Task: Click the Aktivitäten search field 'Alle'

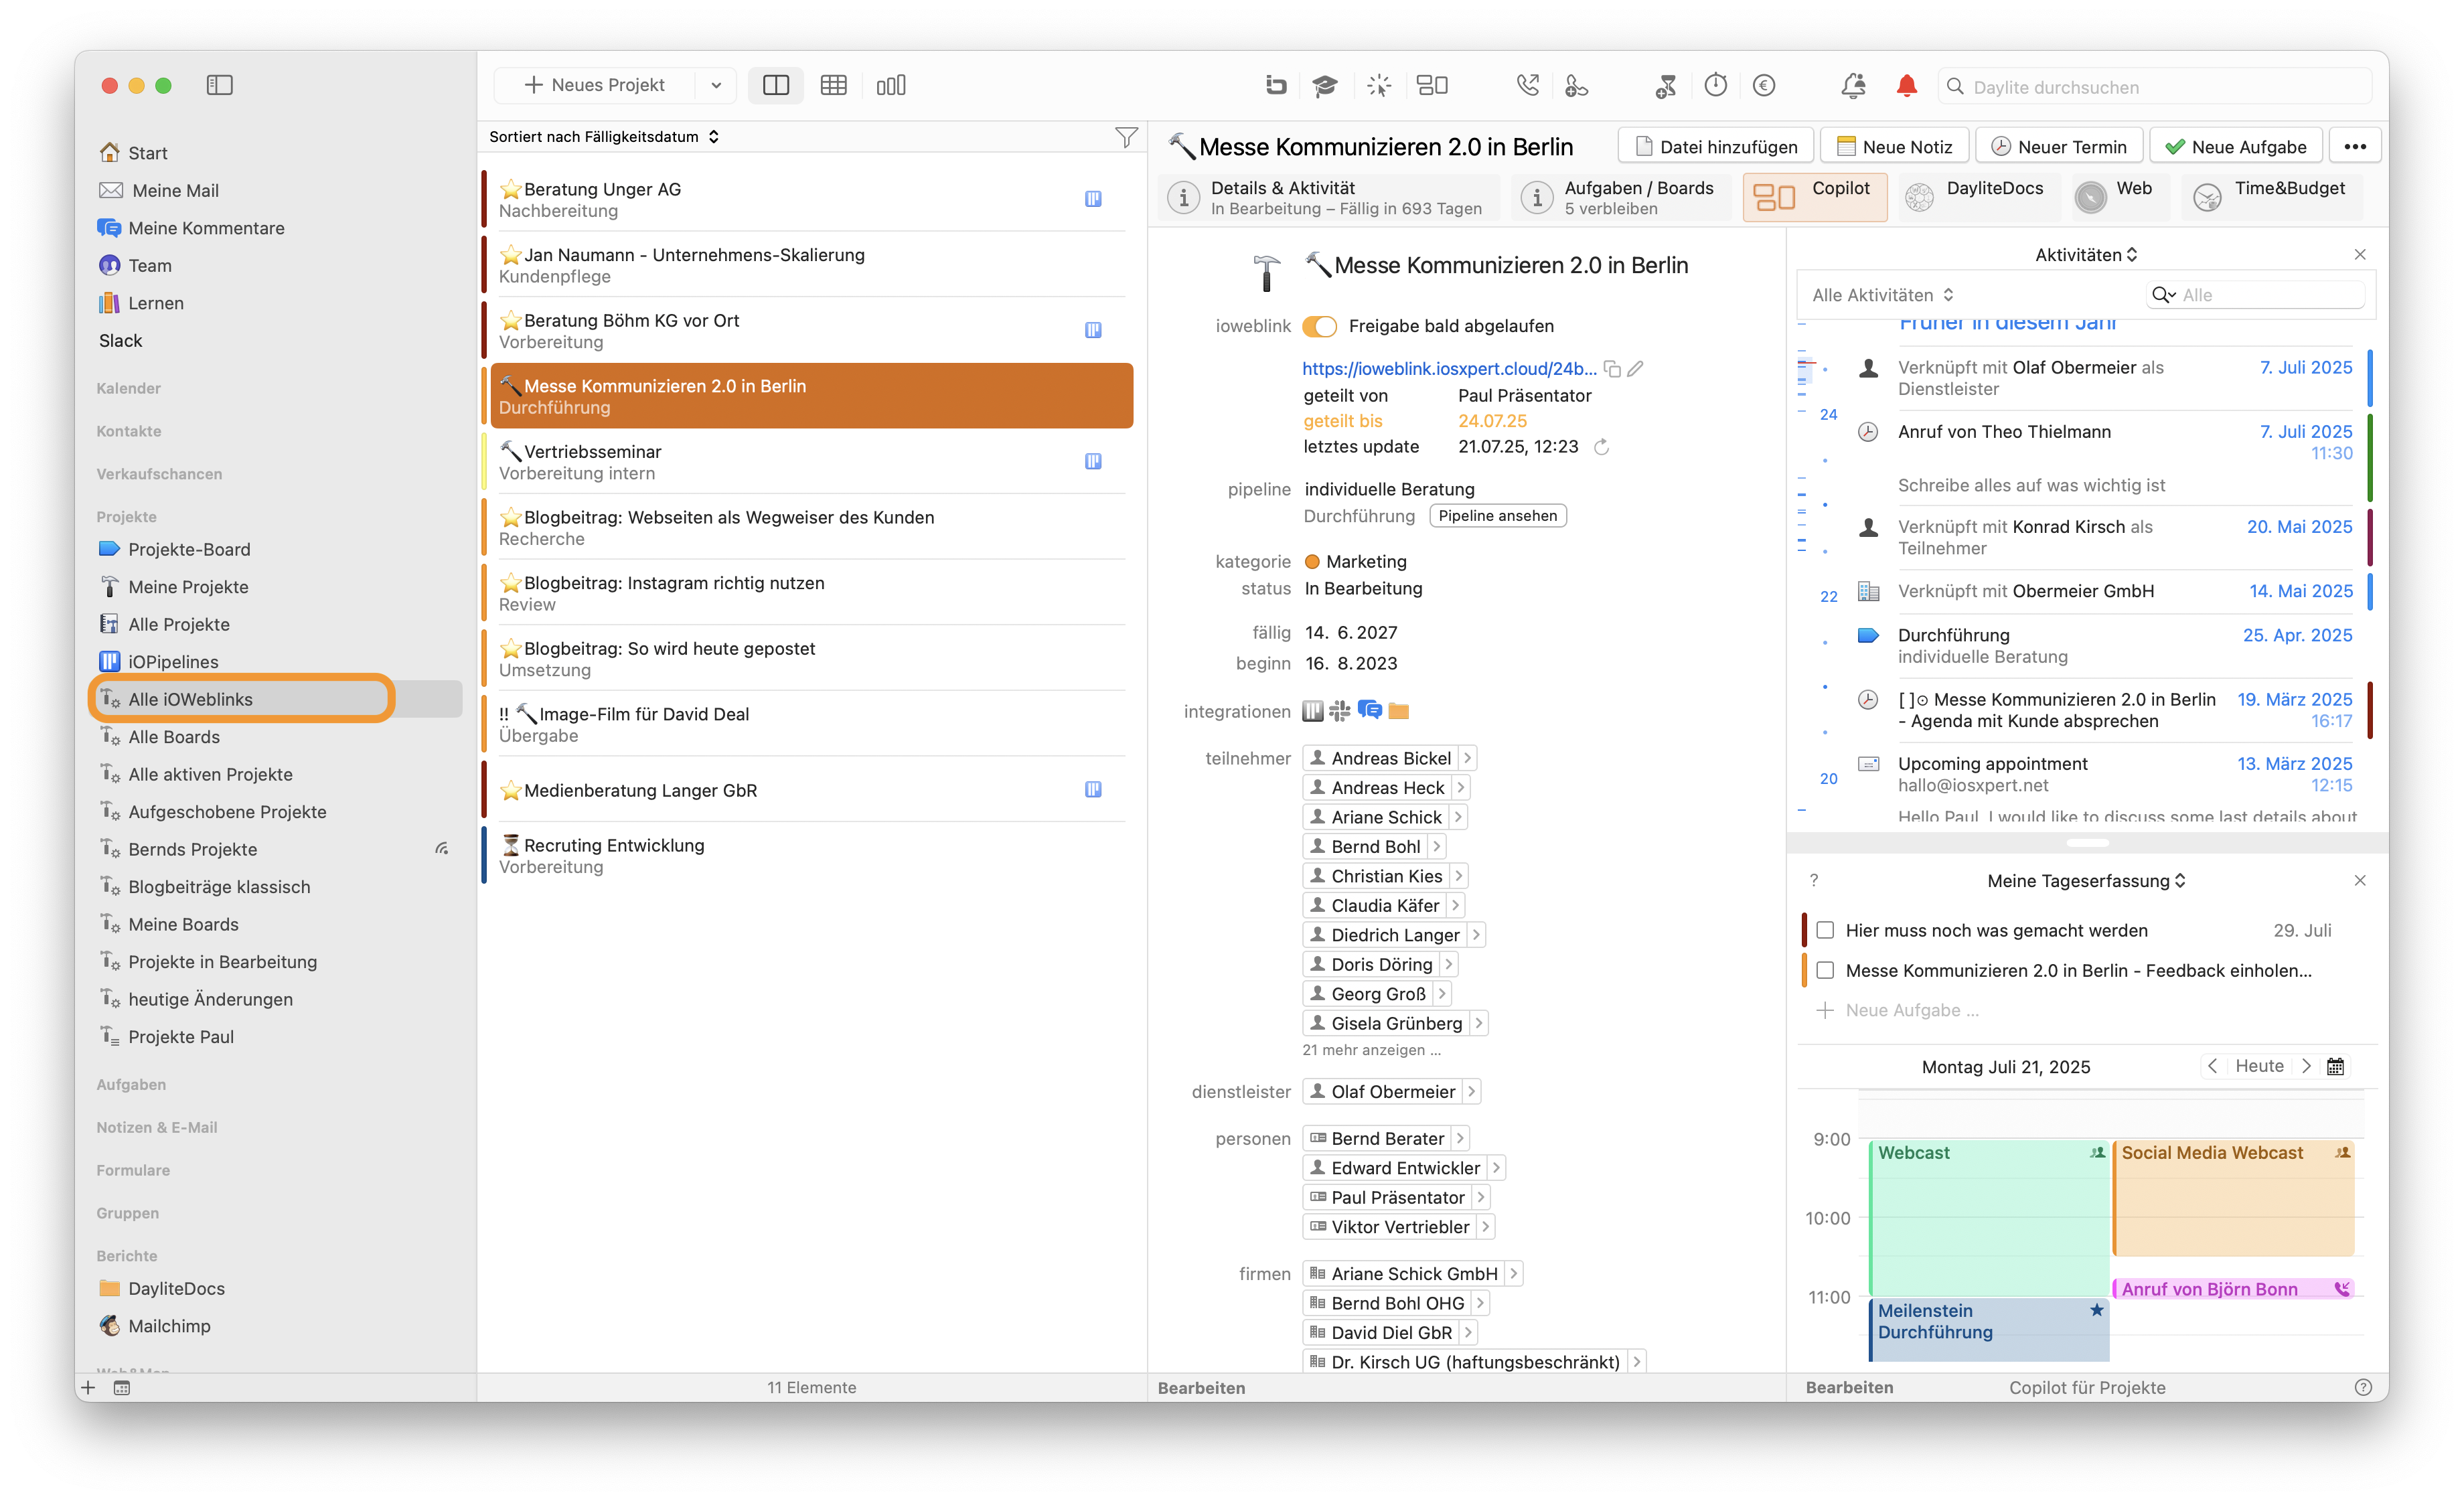Action: pyautogui.click(x=2256, y=295)
